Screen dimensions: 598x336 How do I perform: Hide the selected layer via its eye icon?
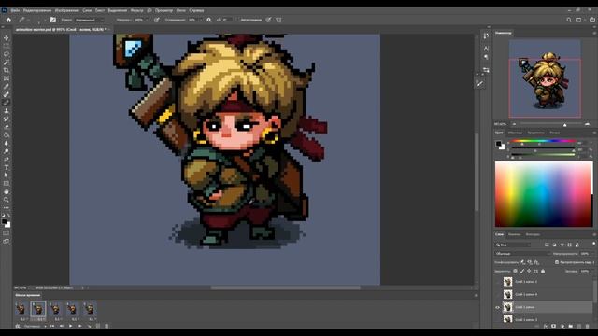coord(497,307)
